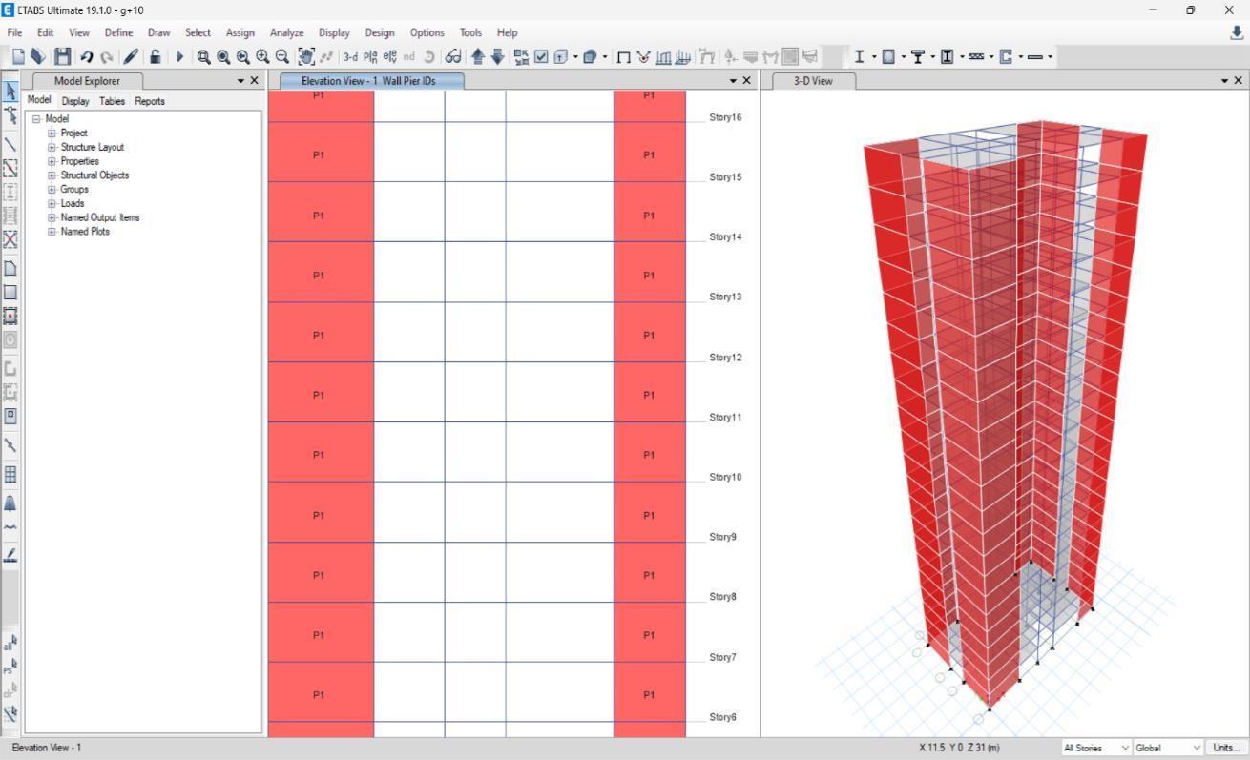Click the Zoom In magnifier icon
This screenshot has width=1250, height=760.
[x=262, y=57]
